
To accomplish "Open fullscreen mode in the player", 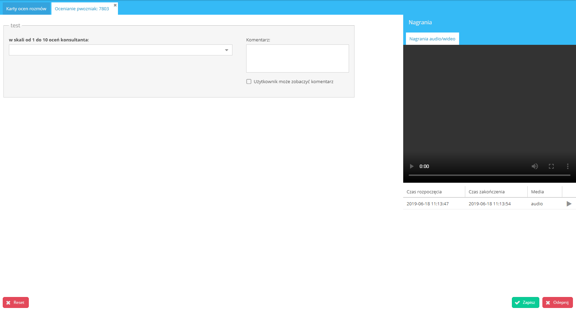I will coord(551,166).
